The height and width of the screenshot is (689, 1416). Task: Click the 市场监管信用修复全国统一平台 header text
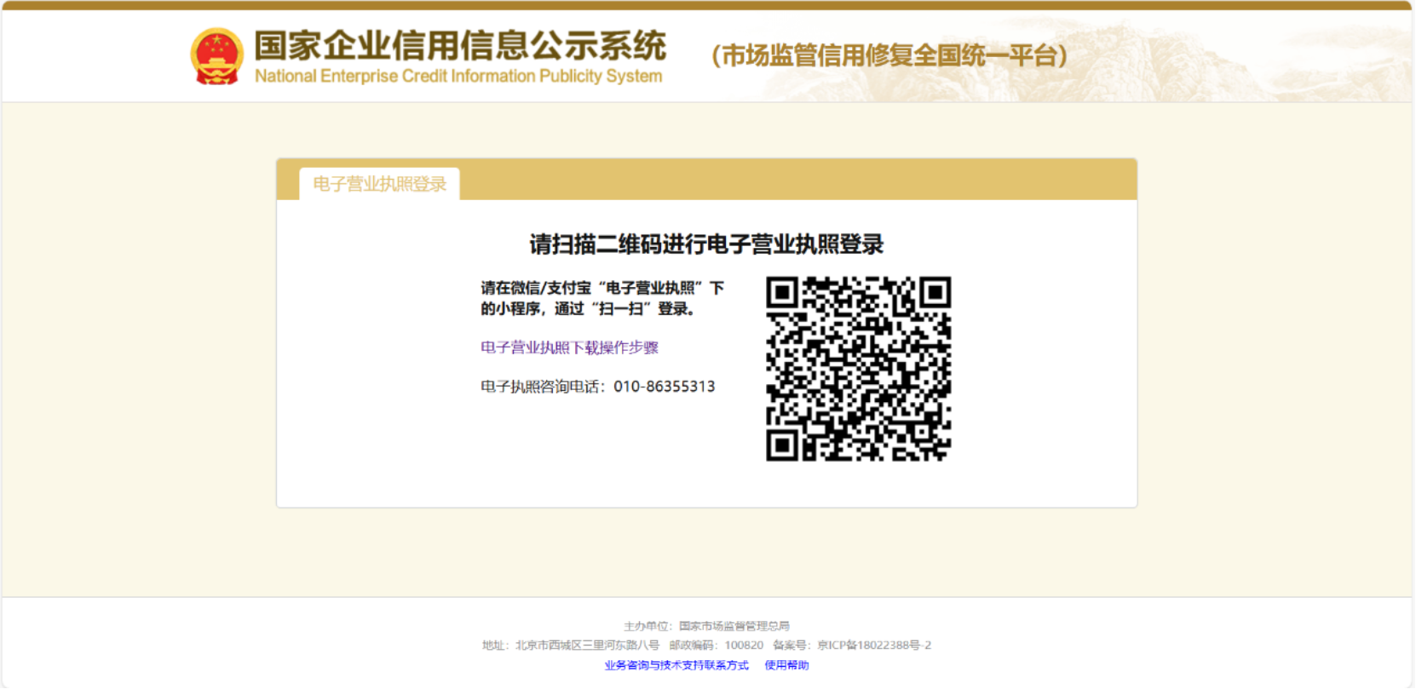coord(889,56)
